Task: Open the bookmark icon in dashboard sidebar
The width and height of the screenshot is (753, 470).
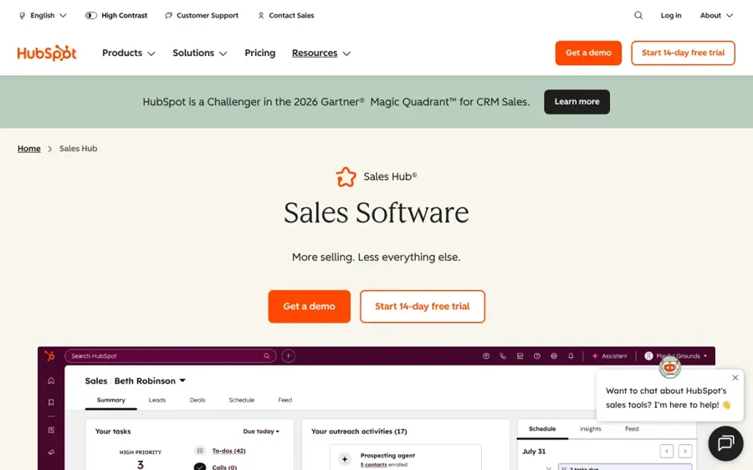Action: [51, 402]
